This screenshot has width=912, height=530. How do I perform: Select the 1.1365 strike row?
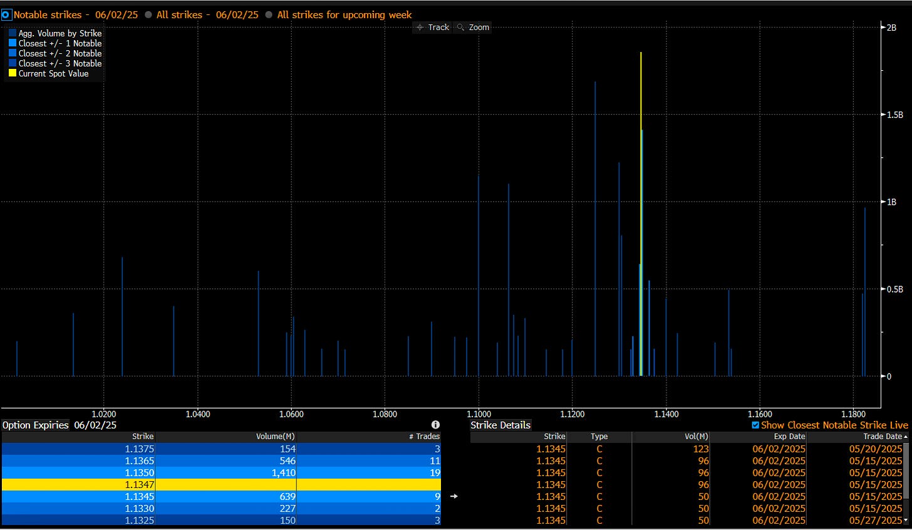221,460
